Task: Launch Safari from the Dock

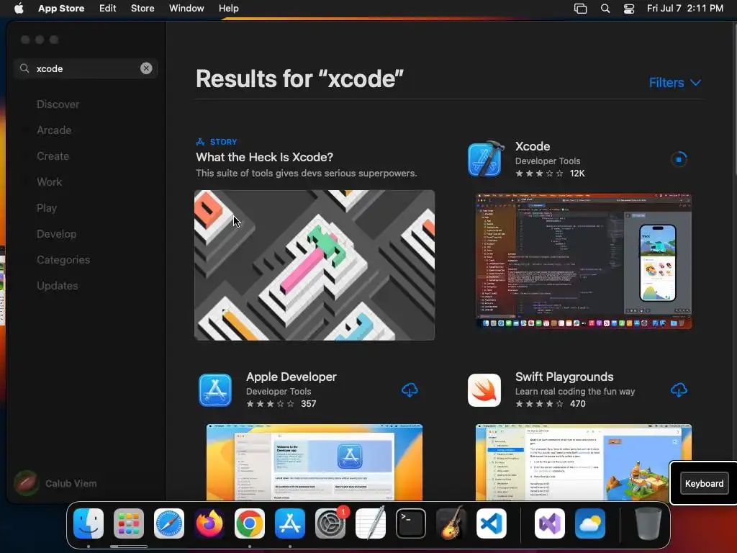Action: 169,523
